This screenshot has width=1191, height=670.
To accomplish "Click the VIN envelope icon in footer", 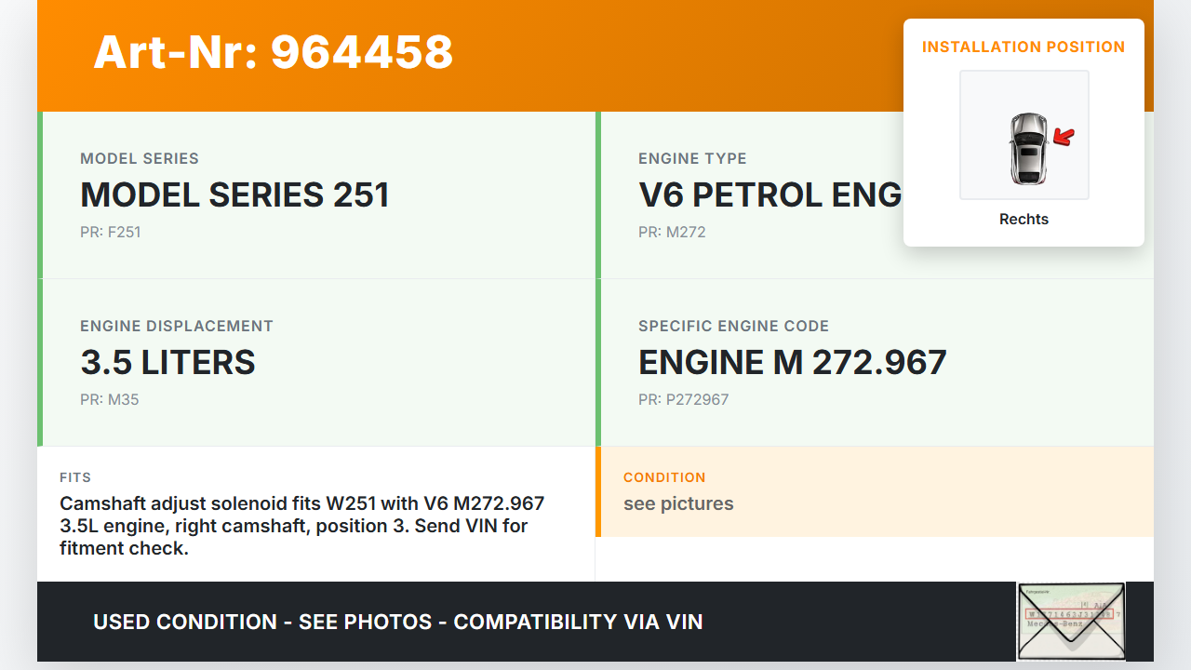I will pos(1070,621).
